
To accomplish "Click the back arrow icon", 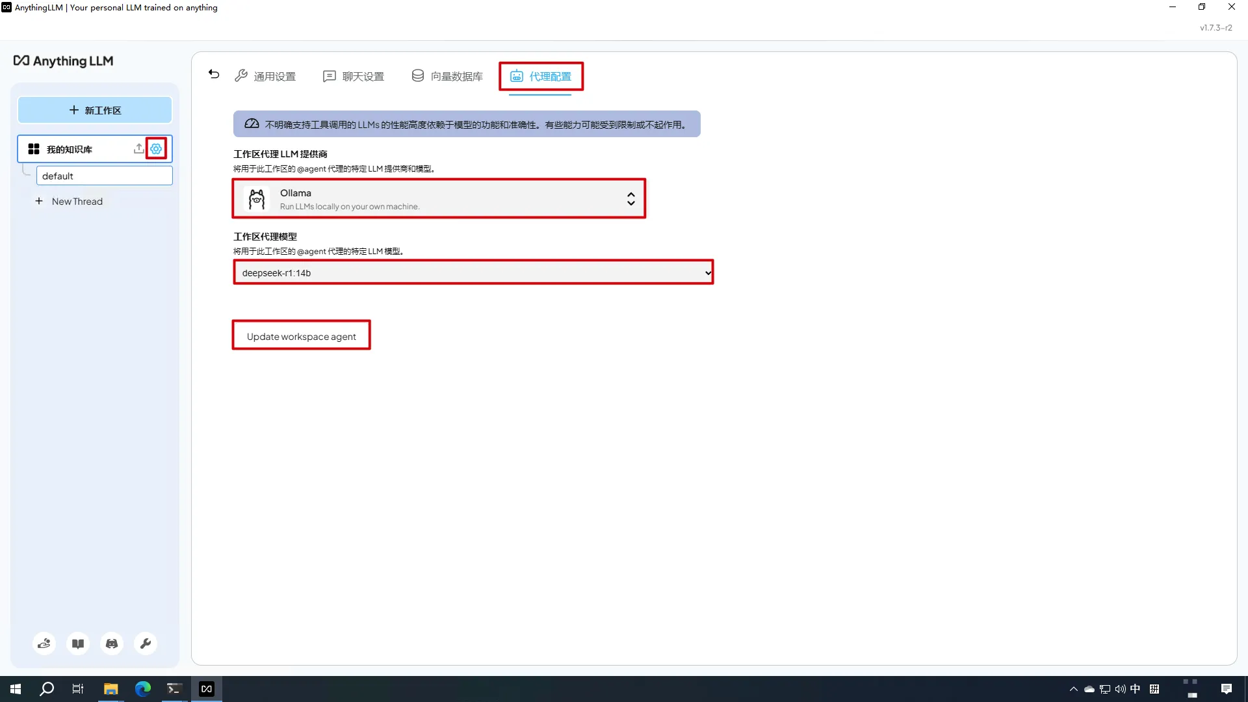I will point(214,74).
